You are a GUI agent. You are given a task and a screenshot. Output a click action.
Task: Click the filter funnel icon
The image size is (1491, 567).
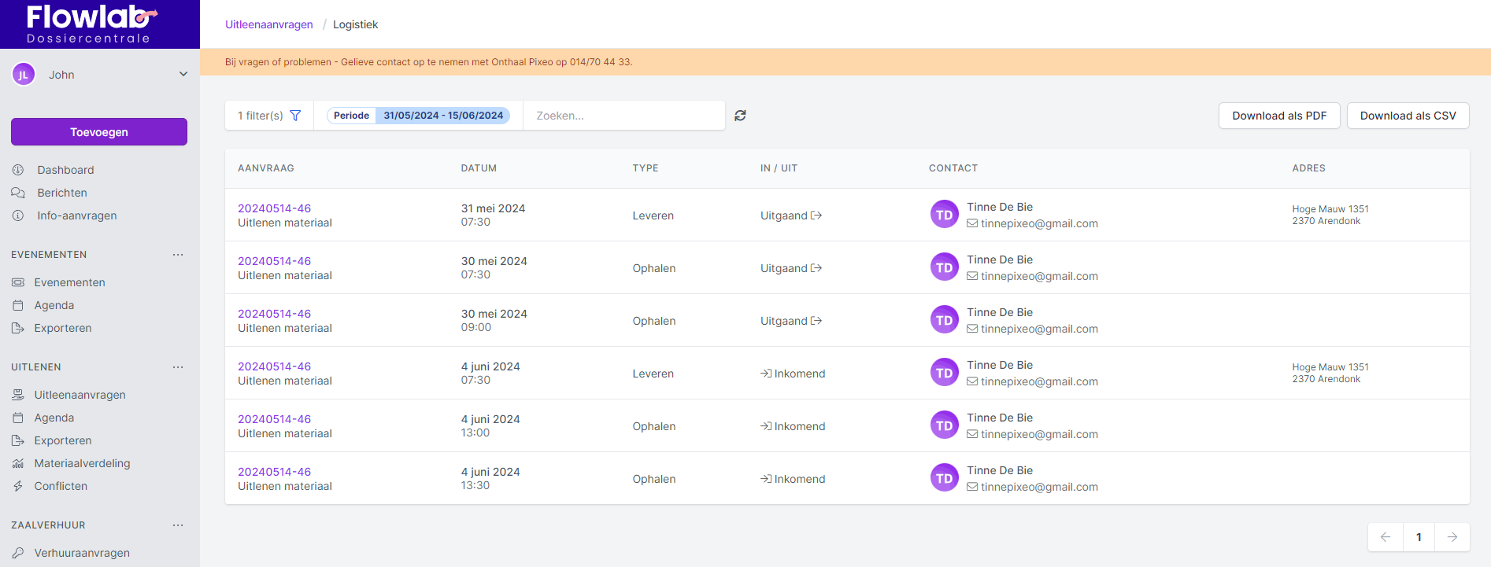click(295, 116)
